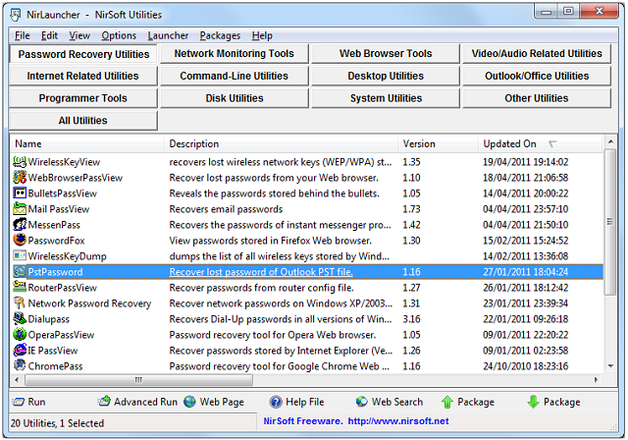Click the PstPassword icon
628x440 pixels.
(20, 272)
